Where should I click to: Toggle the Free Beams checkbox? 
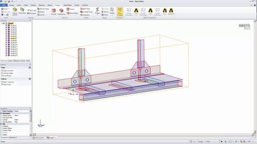[x=2, y=76]
